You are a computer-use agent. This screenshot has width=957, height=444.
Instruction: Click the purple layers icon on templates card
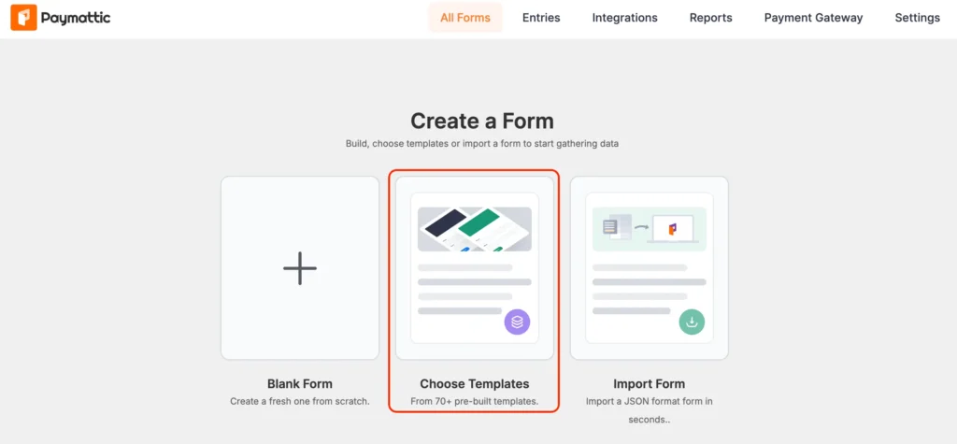pyautogui.click(x=517, y=322)
